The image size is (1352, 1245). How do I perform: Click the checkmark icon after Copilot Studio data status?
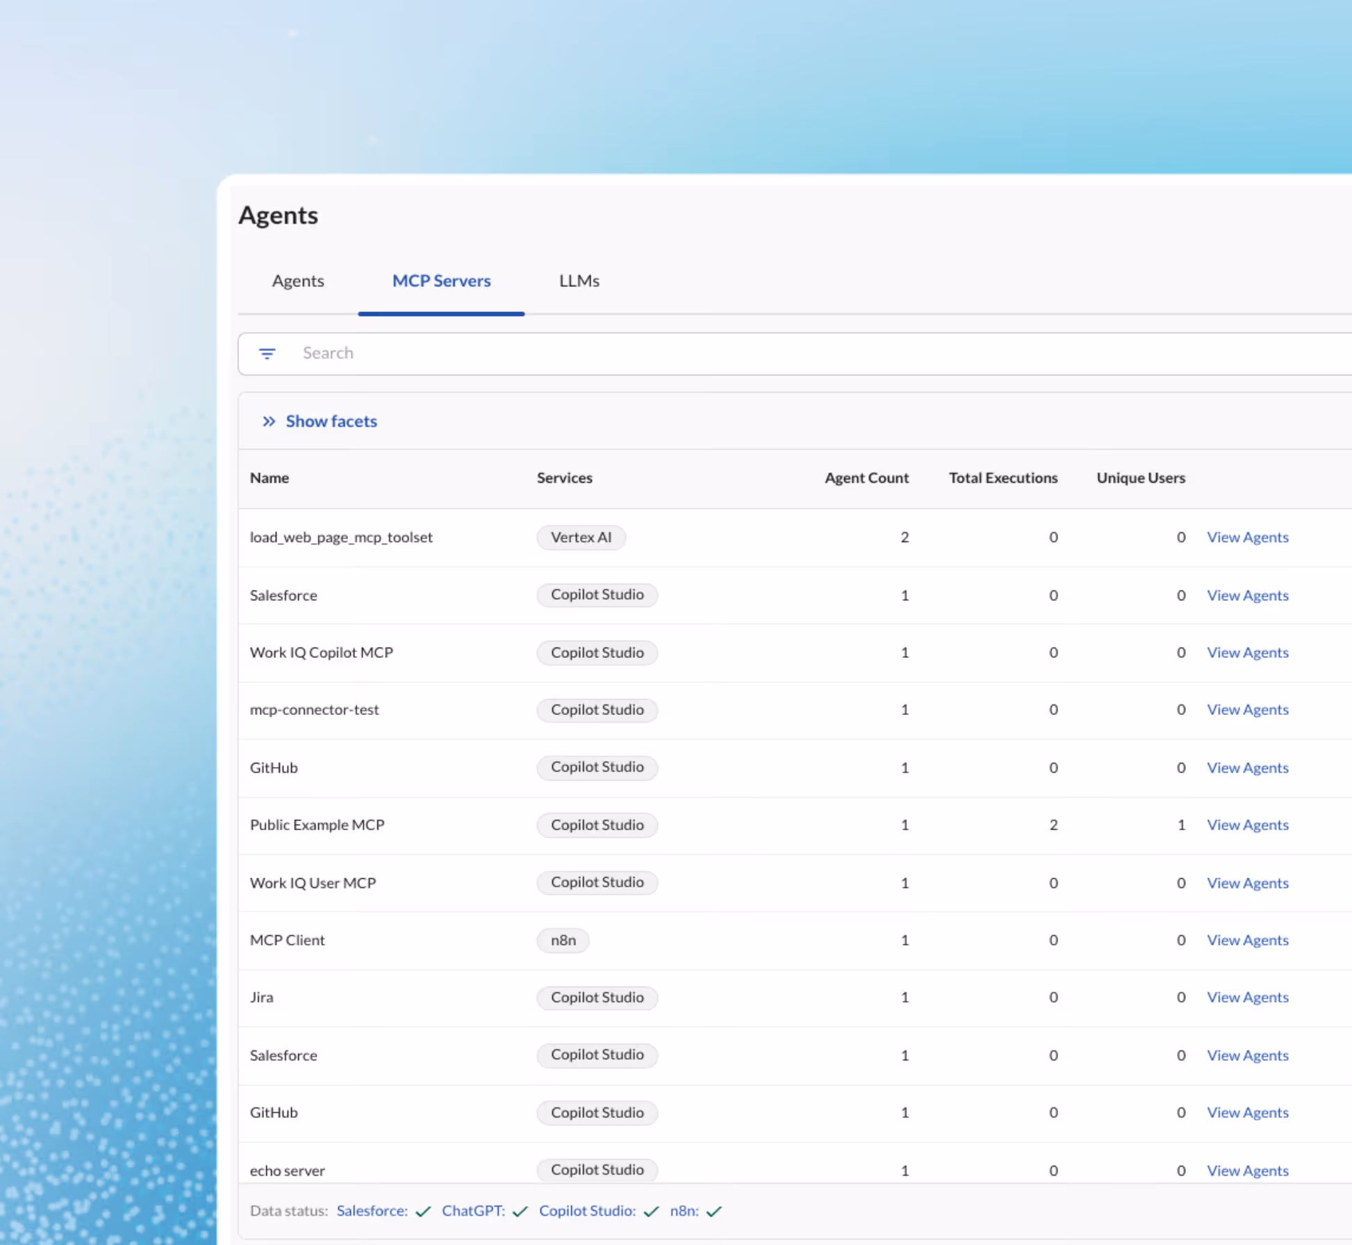(651, 1212)
